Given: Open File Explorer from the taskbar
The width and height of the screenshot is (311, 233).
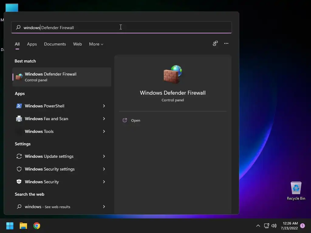Looking at the screenshot, I should 23,226.
